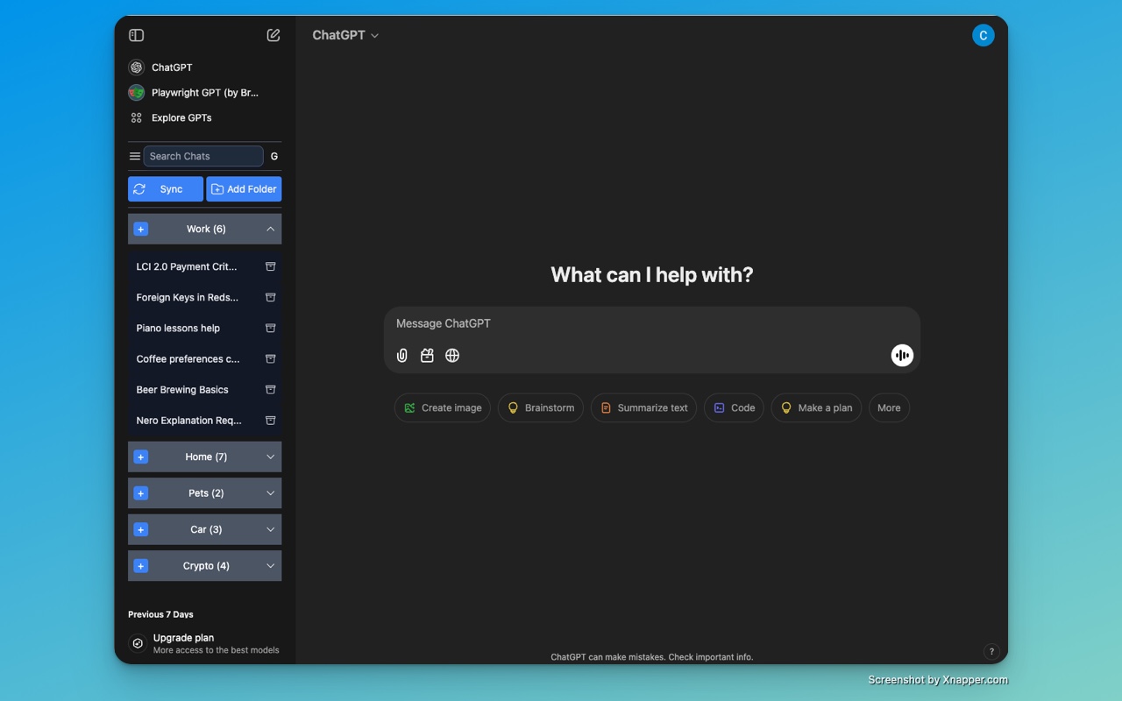Start a new chat with compose icon
This screenshot has height=701, width=1122.
(273, 35)
